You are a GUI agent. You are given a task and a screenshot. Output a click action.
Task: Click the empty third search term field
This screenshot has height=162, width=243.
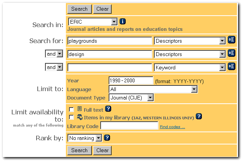(x=110, y=67)
